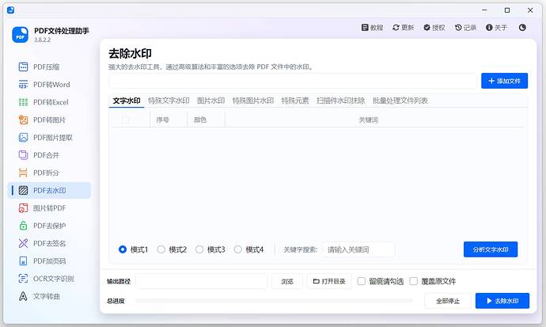This screenshot has height=327, width=546.
Task: Open the OCR文字识别 icon
Action: coord(23,279)
